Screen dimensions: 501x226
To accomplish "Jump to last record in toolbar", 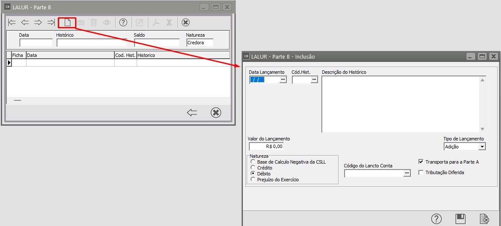I will 51,22.
